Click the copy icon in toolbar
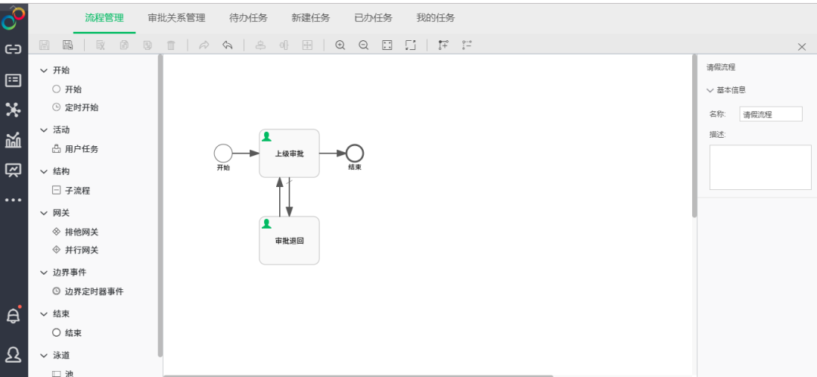Viewport: 817px width, 377px height. (124, 45)
